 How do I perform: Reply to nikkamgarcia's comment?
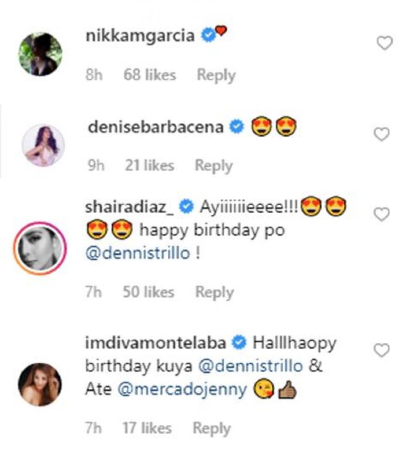click(x=216, y=75)
